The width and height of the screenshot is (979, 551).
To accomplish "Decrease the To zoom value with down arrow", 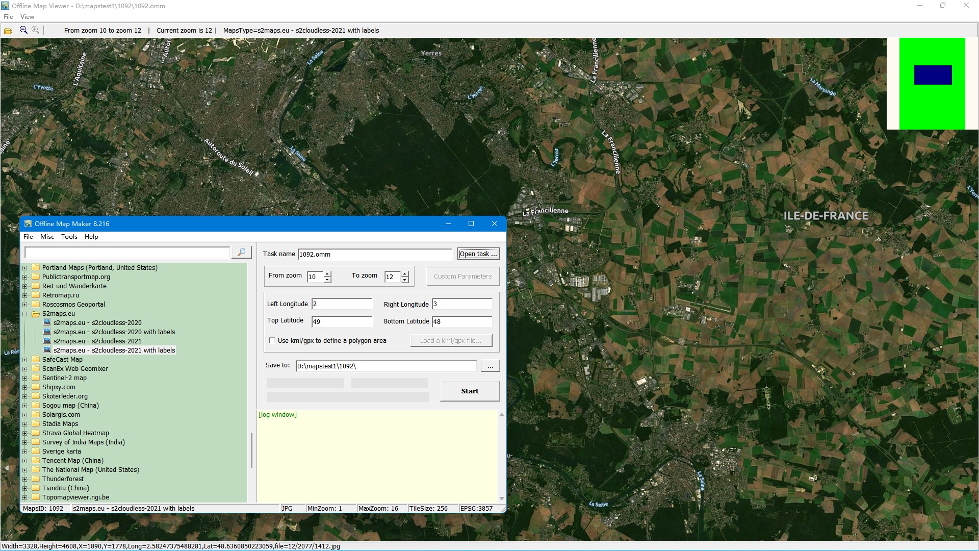I will 405,280.
